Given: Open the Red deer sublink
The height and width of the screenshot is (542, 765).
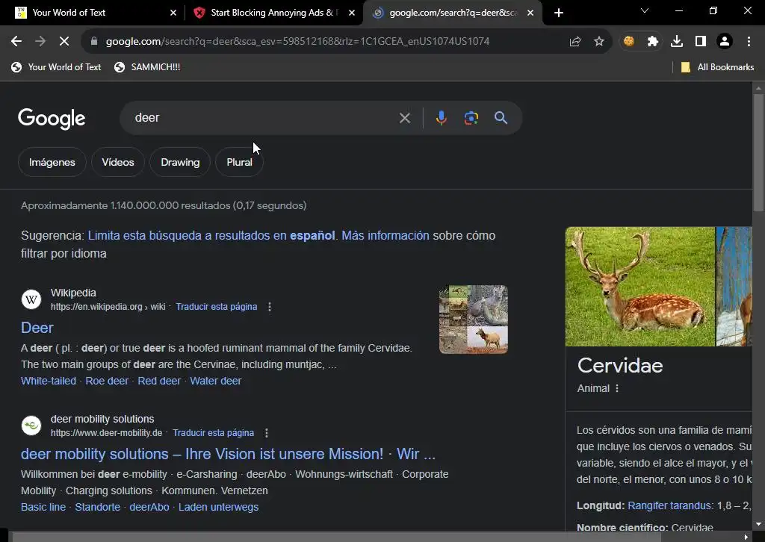Looking at the screenshot, I should coord(159,381).
